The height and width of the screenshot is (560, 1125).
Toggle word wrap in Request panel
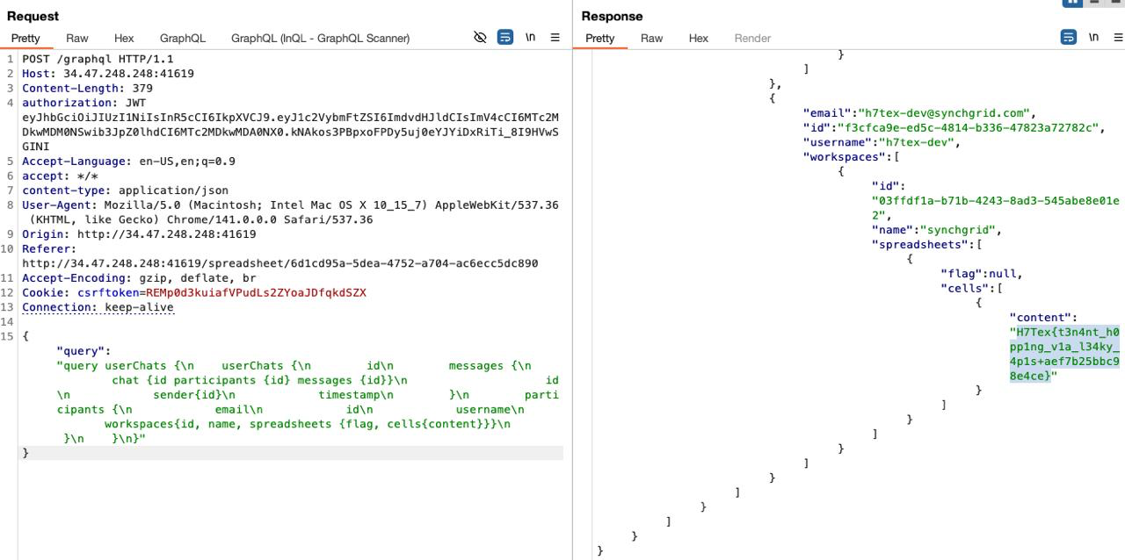505,38
